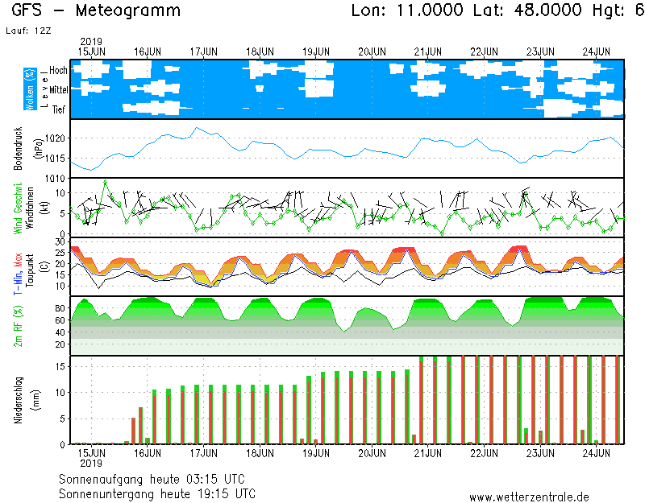Click the blue Wolken (%) panel label
Viewport: 645px width, 503px height.
30,89
